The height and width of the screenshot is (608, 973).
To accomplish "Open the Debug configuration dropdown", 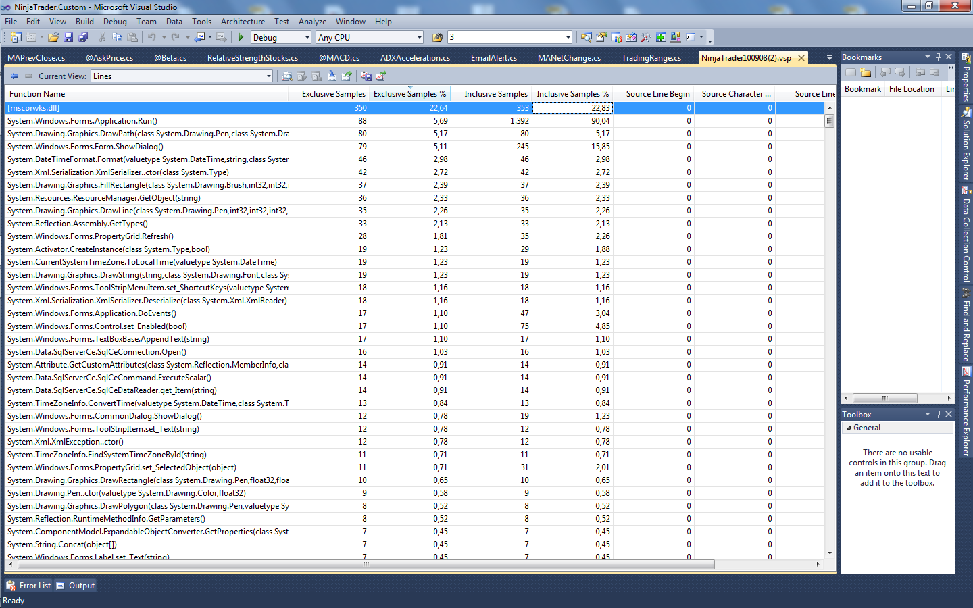I will [281, 38].
